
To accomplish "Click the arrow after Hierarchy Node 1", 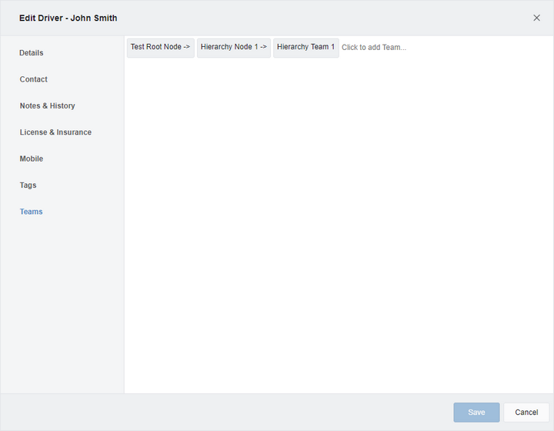I will [263, 48].
